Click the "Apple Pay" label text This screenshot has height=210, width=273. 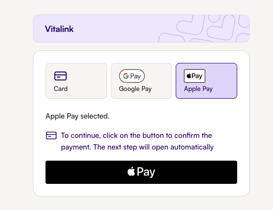click(198, 89)
